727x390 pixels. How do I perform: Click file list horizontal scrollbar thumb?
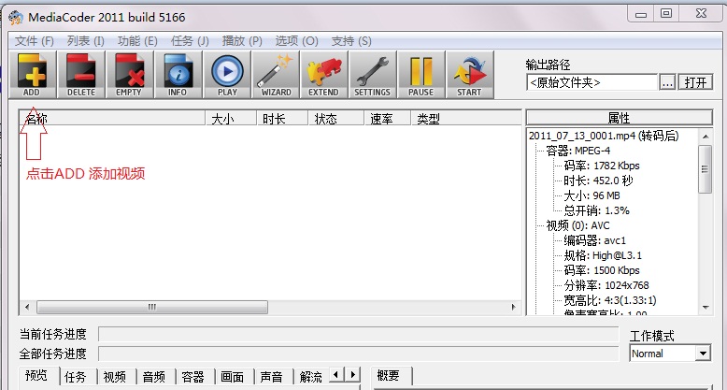pos(152,307)
